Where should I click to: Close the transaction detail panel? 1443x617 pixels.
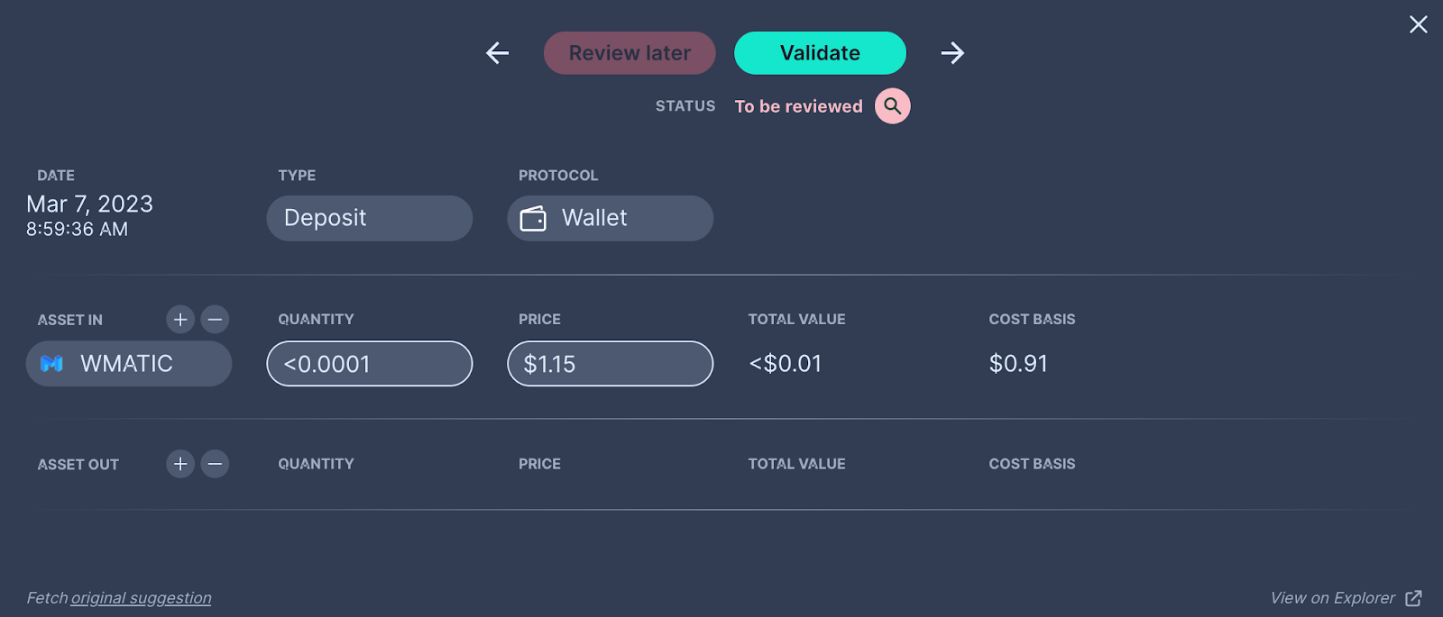pyautogui.click(x=1418, y=24)
